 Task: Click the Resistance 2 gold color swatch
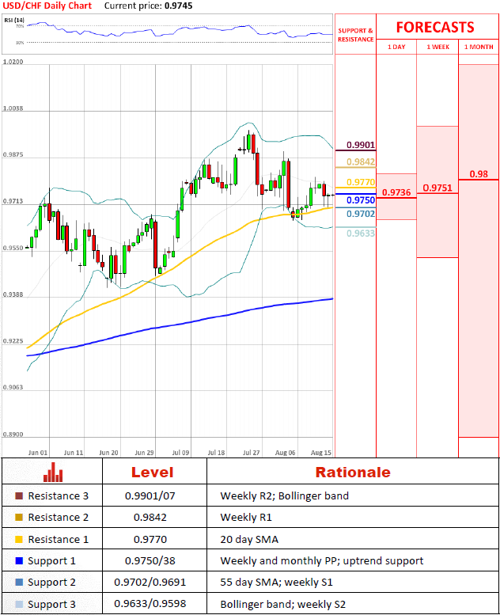(x=19, y=518)
